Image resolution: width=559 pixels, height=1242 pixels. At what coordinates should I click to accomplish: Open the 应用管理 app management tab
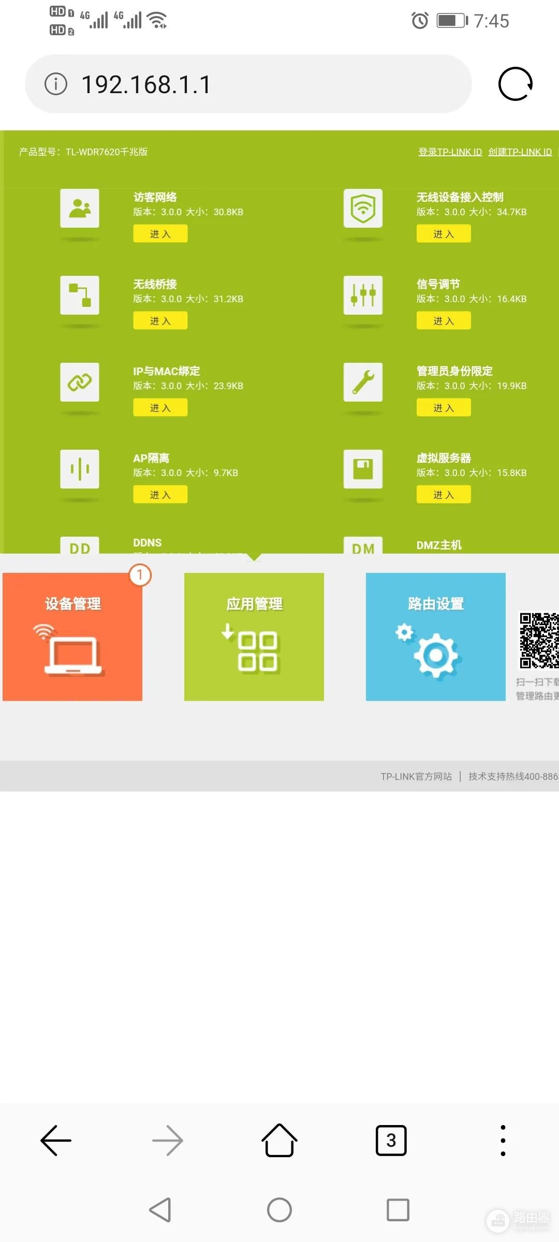(x=254, y=637)
